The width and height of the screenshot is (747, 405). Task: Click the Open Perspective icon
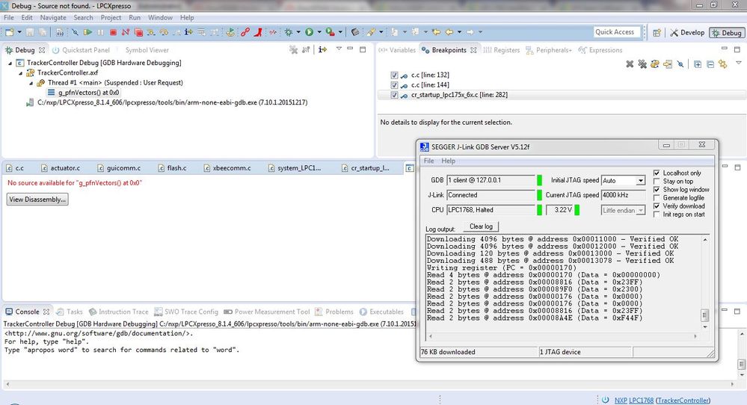657,32
